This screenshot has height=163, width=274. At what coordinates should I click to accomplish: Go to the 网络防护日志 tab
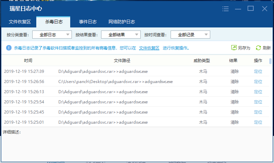(122, 22)
